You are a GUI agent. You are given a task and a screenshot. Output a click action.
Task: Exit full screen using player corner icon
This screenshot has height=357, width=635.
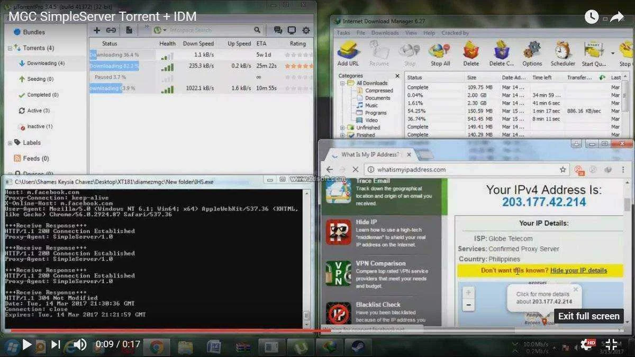point(611,344)
